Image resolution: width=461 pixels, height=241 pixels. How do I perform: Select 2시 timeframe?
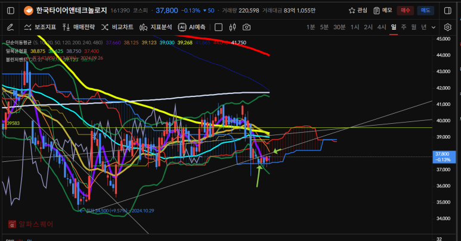pyautogui.click(x=368, y=27)
